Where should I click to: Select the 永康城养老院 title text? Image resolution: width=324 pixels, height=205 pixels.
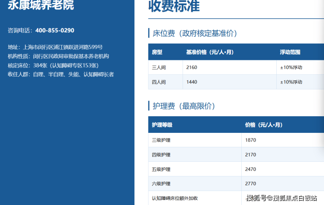(x=41, y=5)
